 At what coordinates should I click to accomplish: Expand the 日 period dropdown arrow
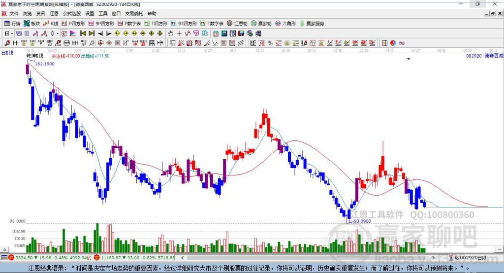pos(12,33)
